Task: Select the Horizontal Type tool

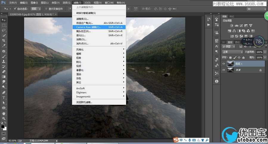Action: pos(4,98)
